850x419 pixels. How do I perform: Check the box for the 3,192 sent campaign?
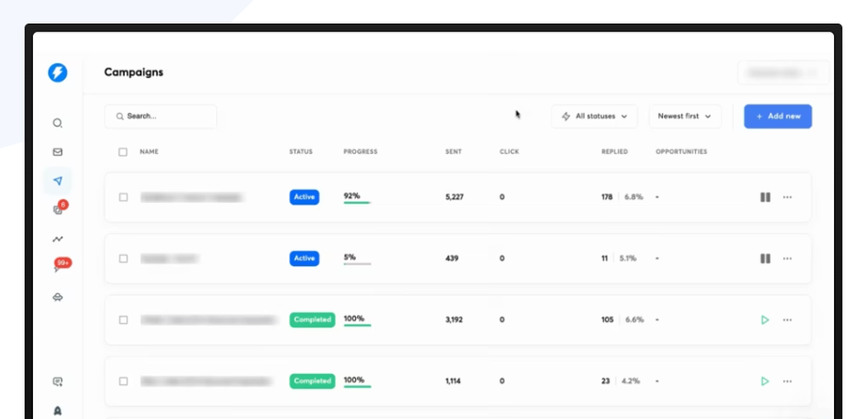(123, 320)
